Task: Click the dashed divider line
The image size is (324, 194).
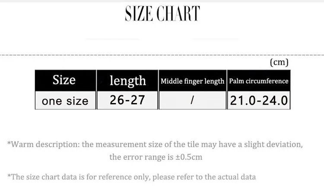Action: click(x=162, y=55)
